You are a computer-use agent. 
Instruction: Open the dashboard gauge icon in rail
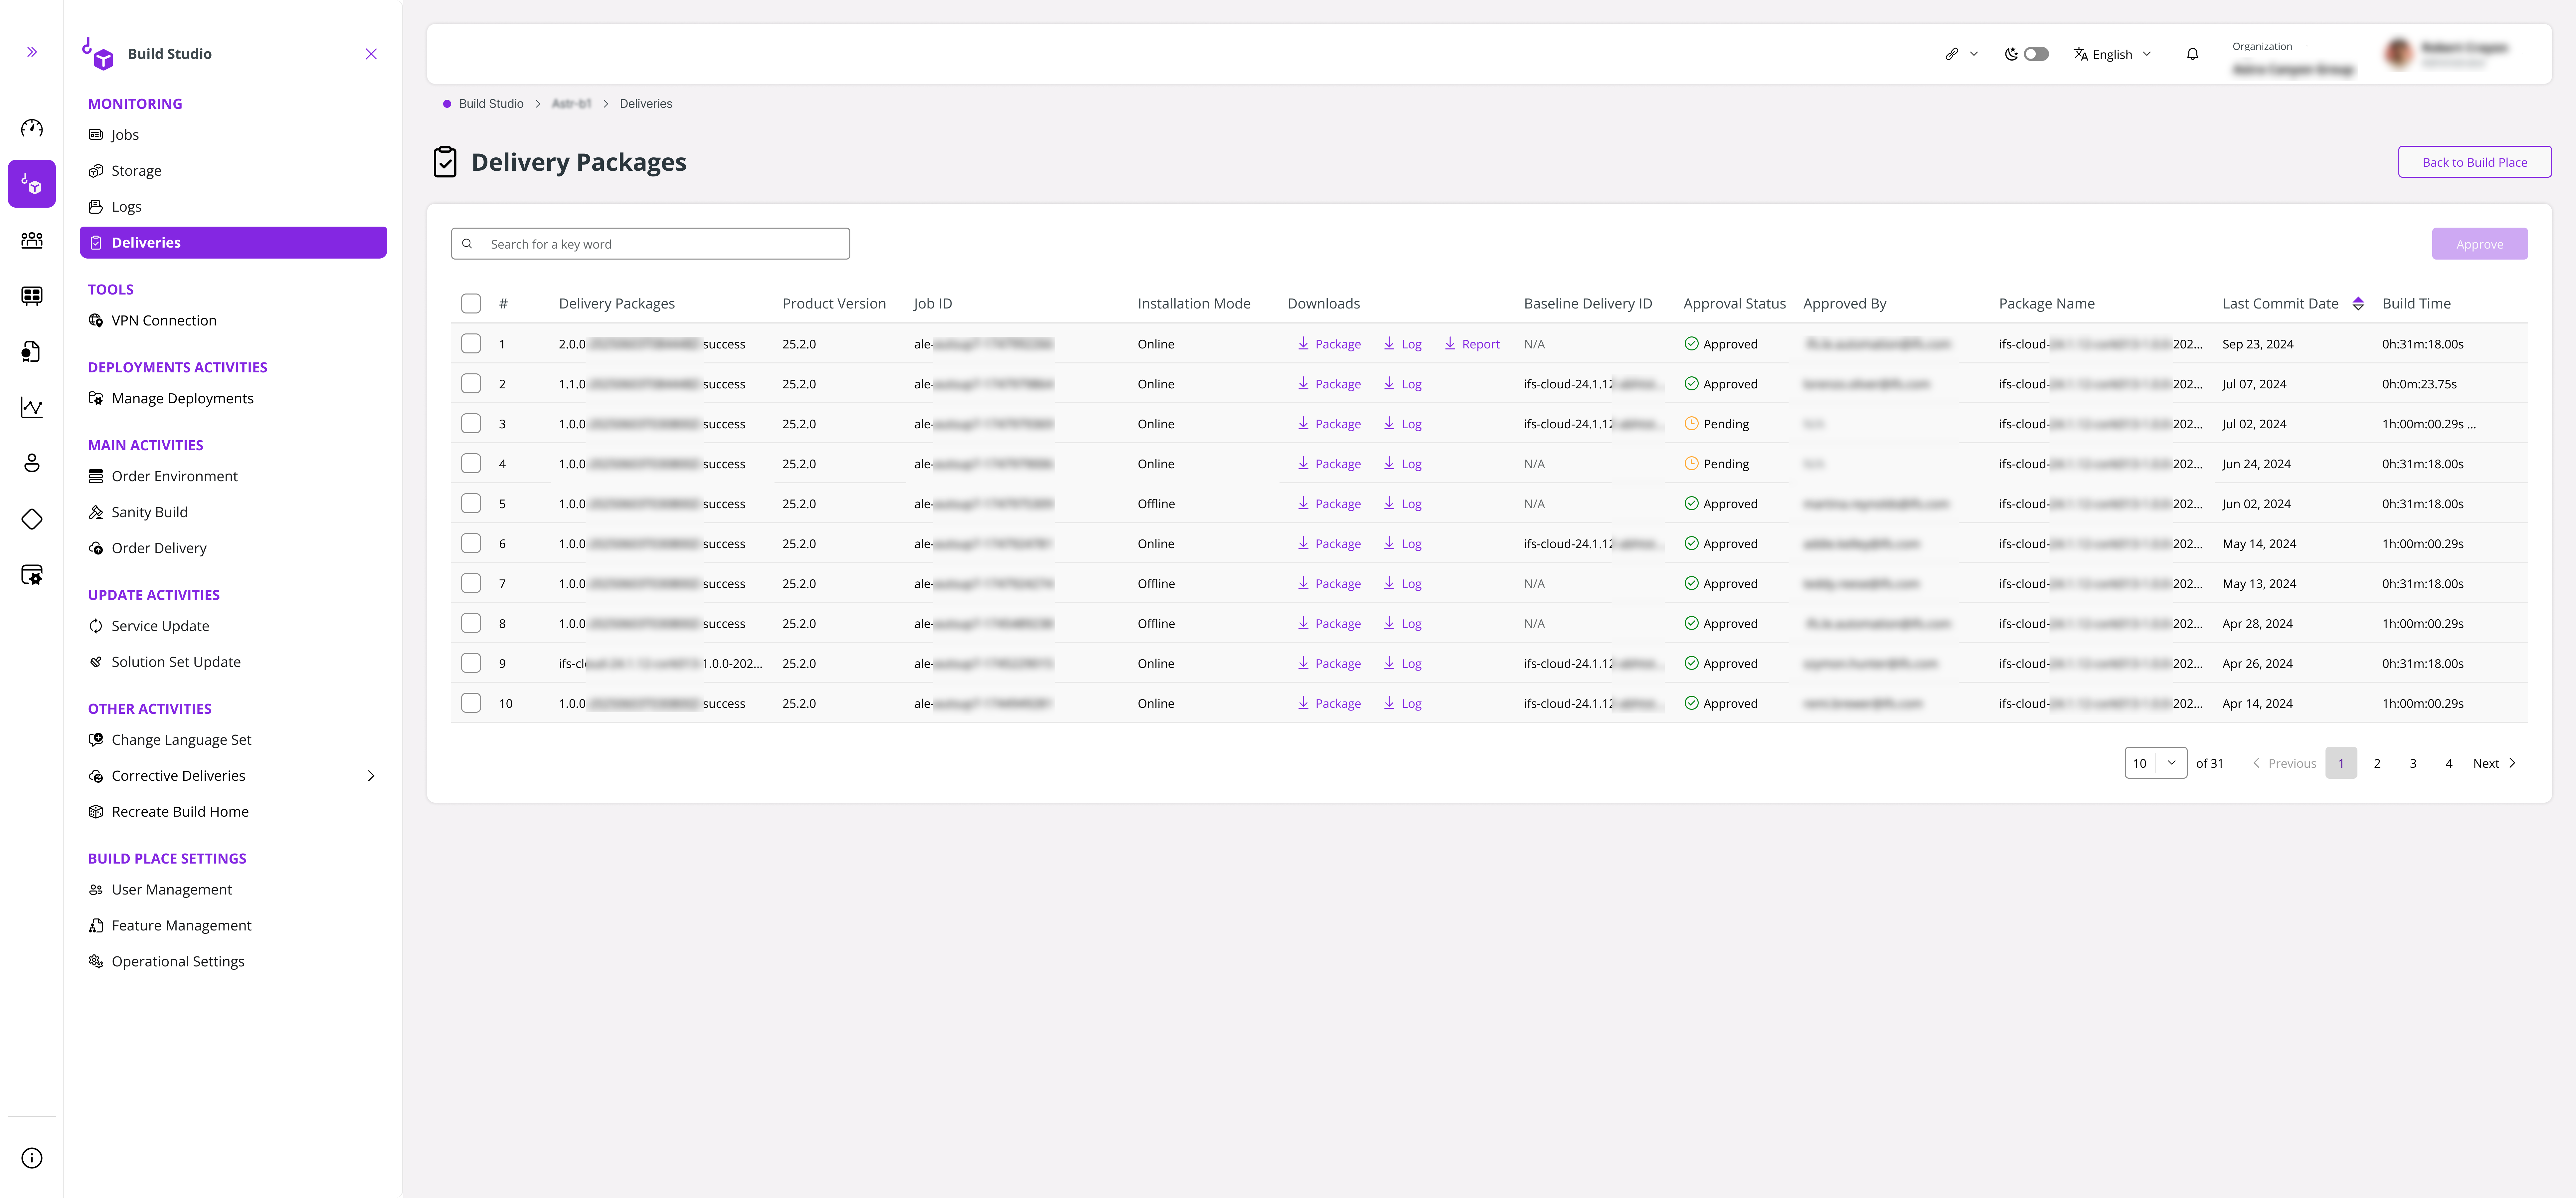coord(32,128)
